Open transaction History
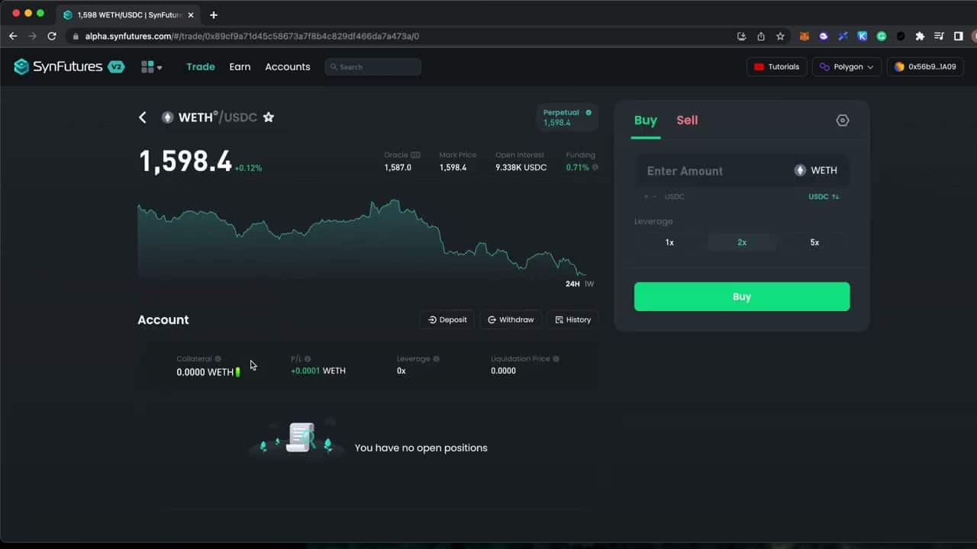The width and height of the screenshot is (977, 549). click(x=572, y=319)
